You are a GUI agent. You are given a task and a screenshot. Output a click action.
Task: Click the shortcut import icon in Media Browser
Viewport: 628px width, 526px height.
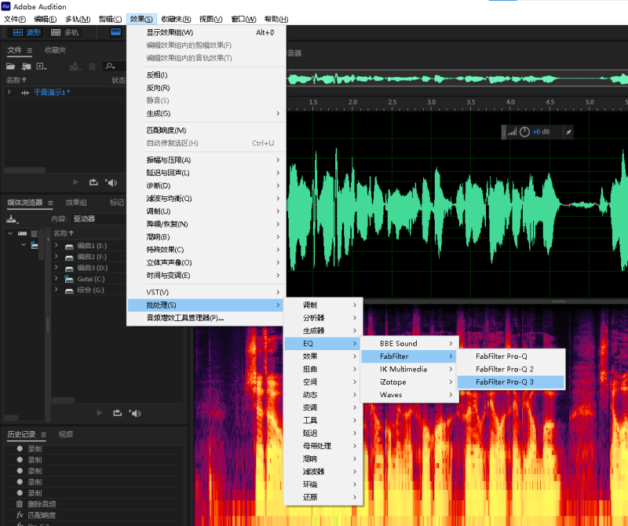pyautogui.click(x=13, y=219)
